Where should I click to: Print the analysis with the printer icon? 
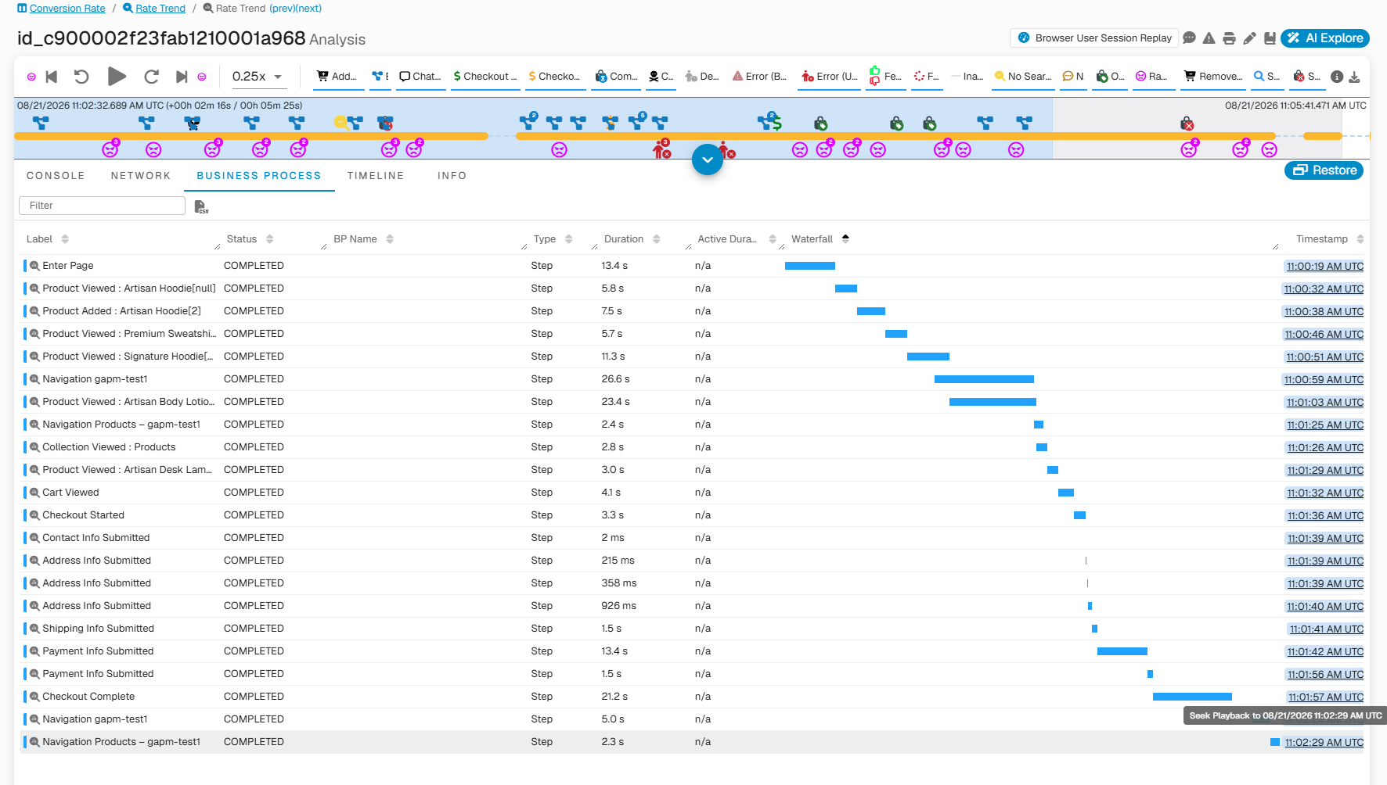click(1230, 38)
